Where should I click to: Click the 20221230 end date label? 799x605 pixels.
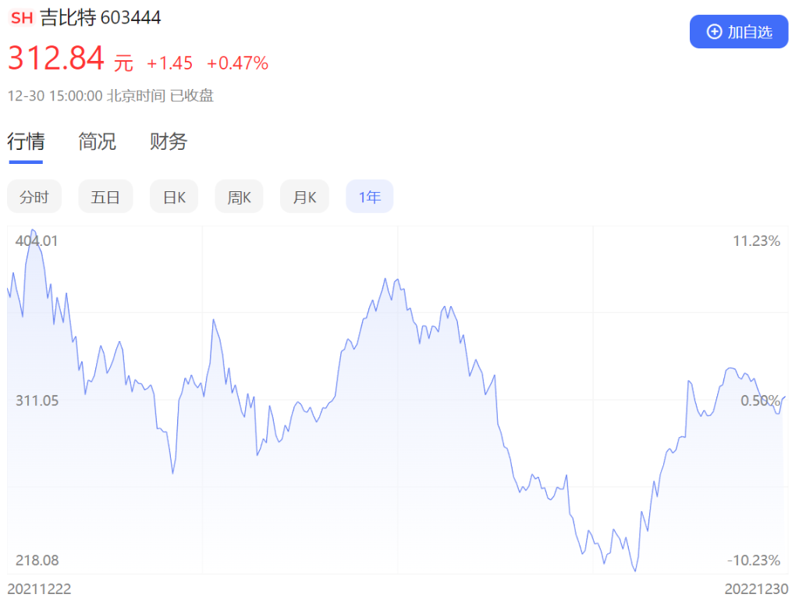click(x=757, y=589)
